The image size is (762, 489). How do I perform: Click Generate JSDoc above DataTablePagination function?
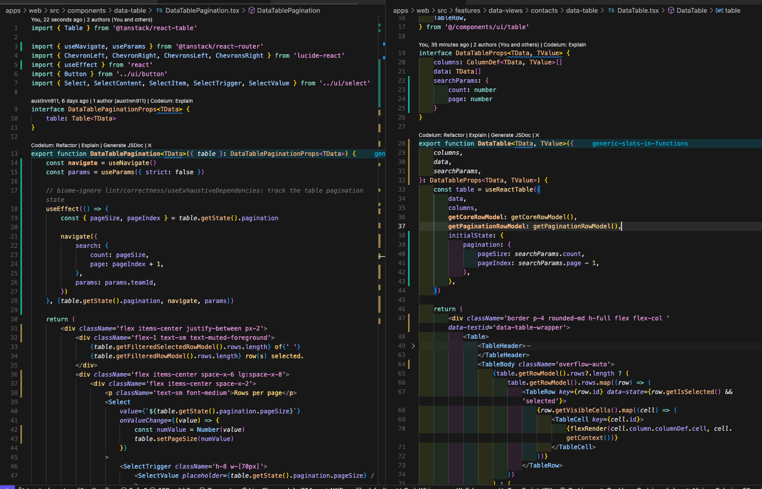tap(124, 146)
